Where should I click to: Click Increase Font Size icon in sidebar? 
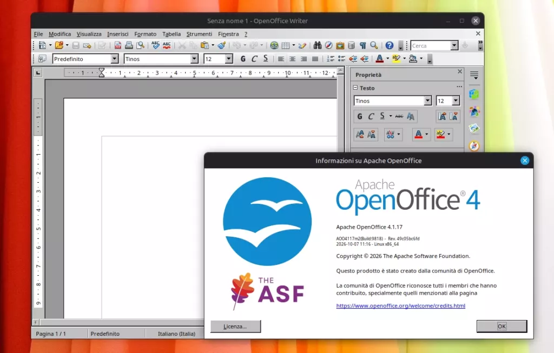pyautogui.click(x=441, y=116)
